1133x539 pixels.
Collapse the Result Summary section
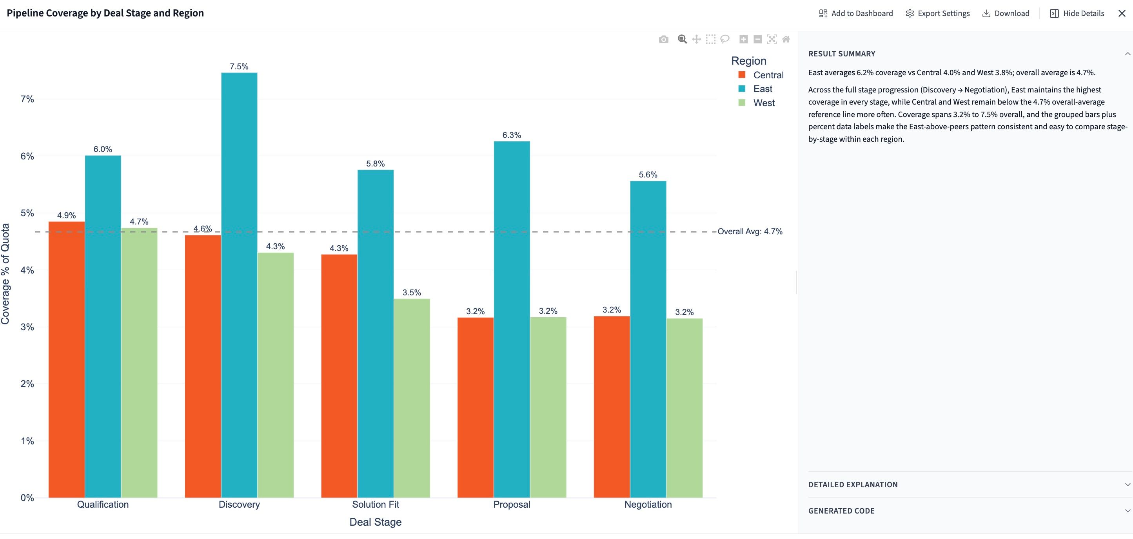point(1127,54)
